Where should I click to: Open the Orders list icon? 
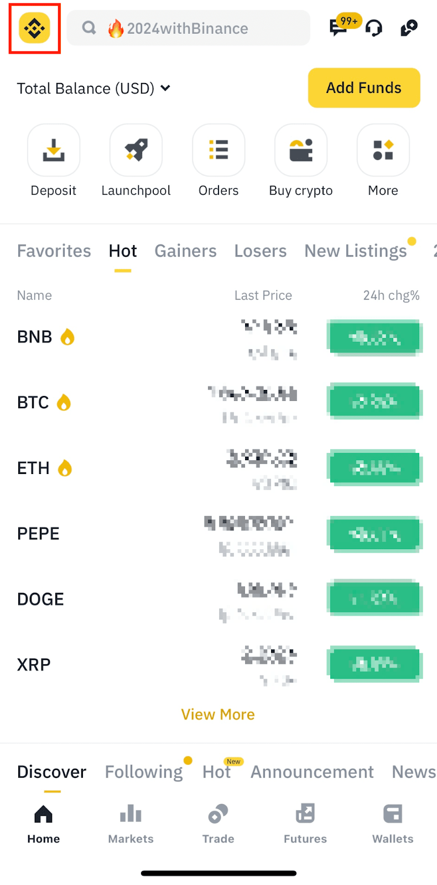[x=218, y=150]
